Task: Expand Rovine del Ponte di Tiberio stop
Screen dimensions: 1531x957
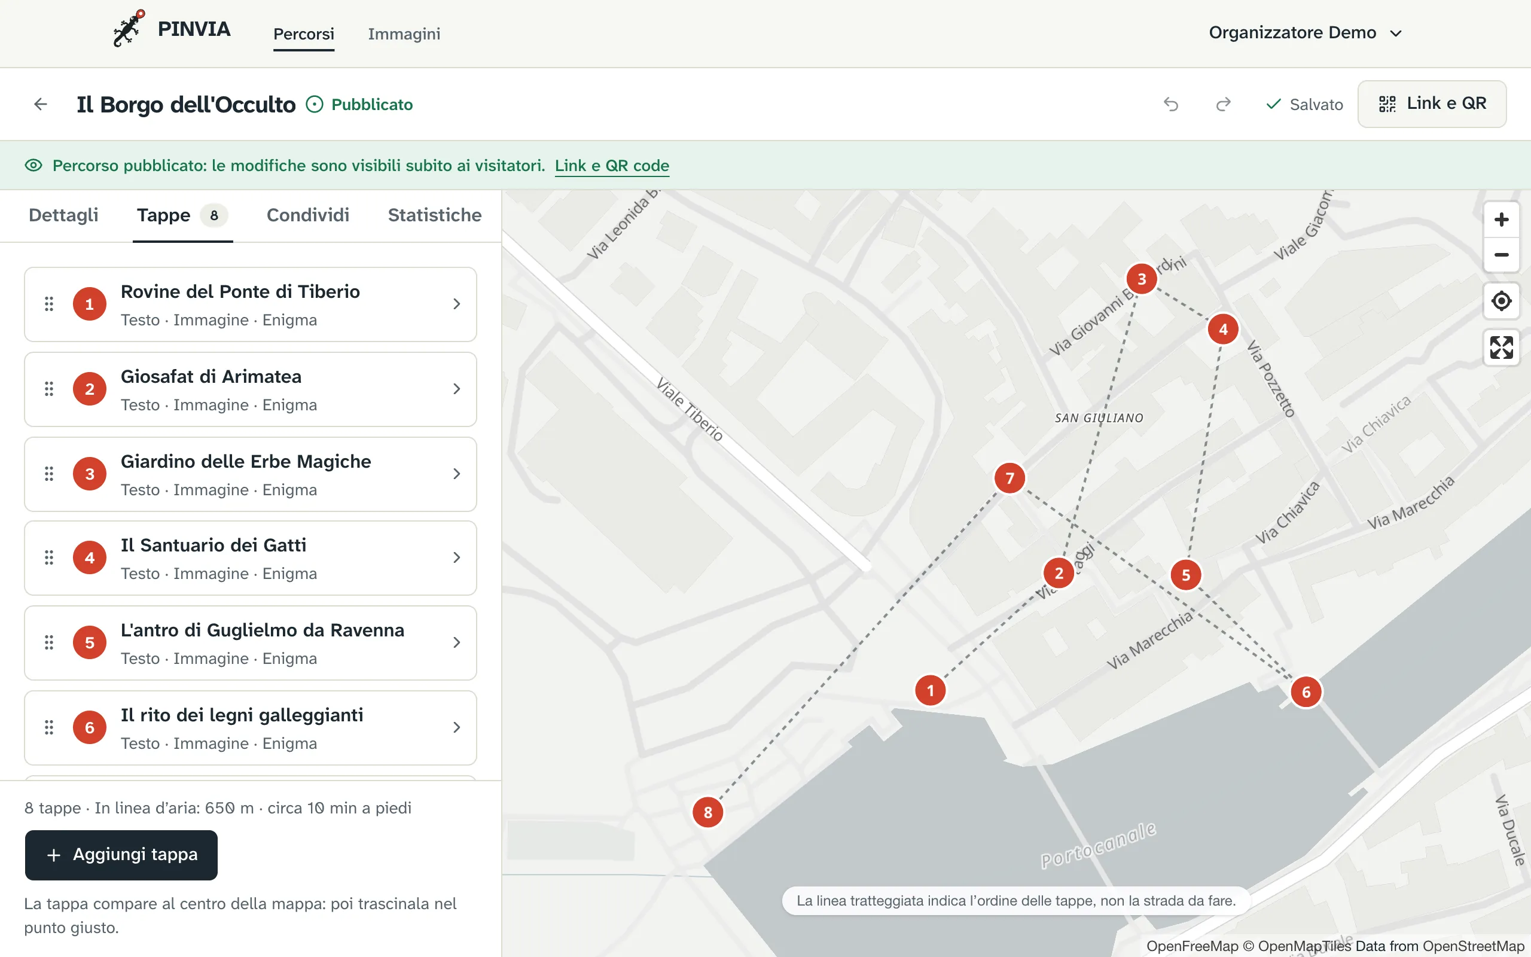Action: (251, 304)
